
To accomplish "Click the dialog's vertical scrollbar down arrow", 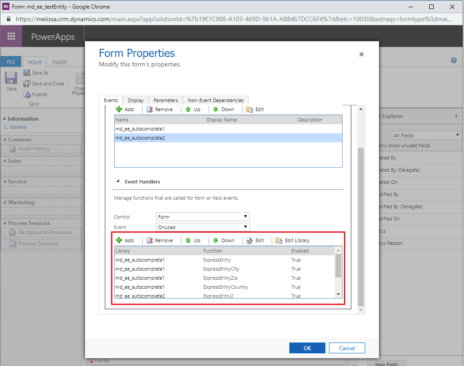I will point(360,310).
